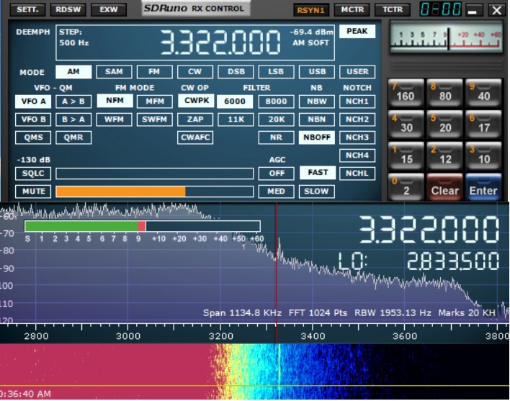Set AGC to FAST
The width and height of the screenshot is (510, 401).
(x=318, y=173)
